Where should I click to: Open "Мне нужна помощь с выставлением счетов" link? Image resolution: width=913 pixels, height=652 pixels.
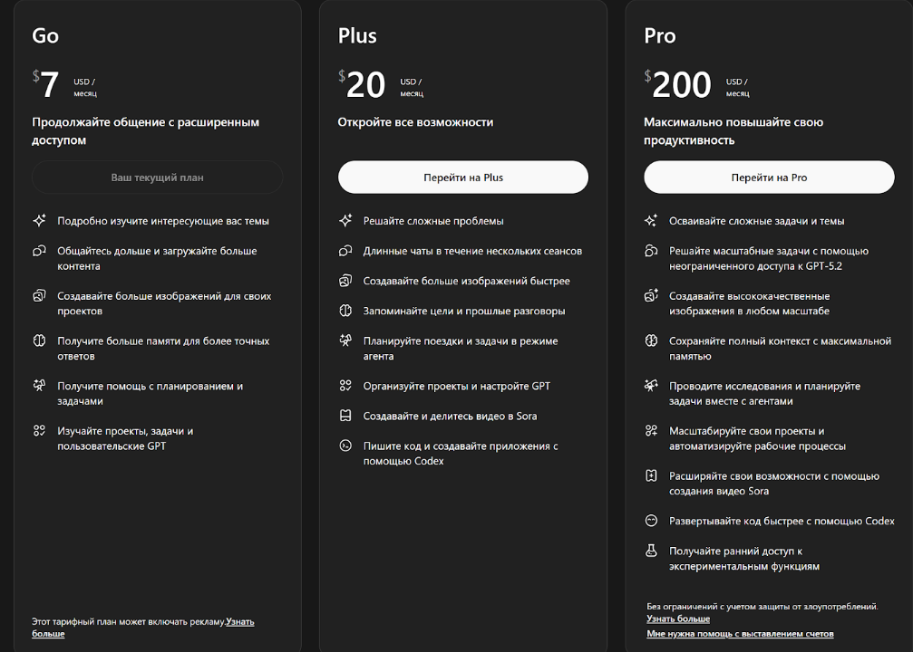click(740, 634)
